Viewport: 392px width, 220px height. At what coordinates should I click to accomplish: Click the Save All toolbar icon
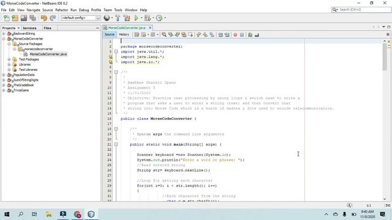click(x=32, y=18)
